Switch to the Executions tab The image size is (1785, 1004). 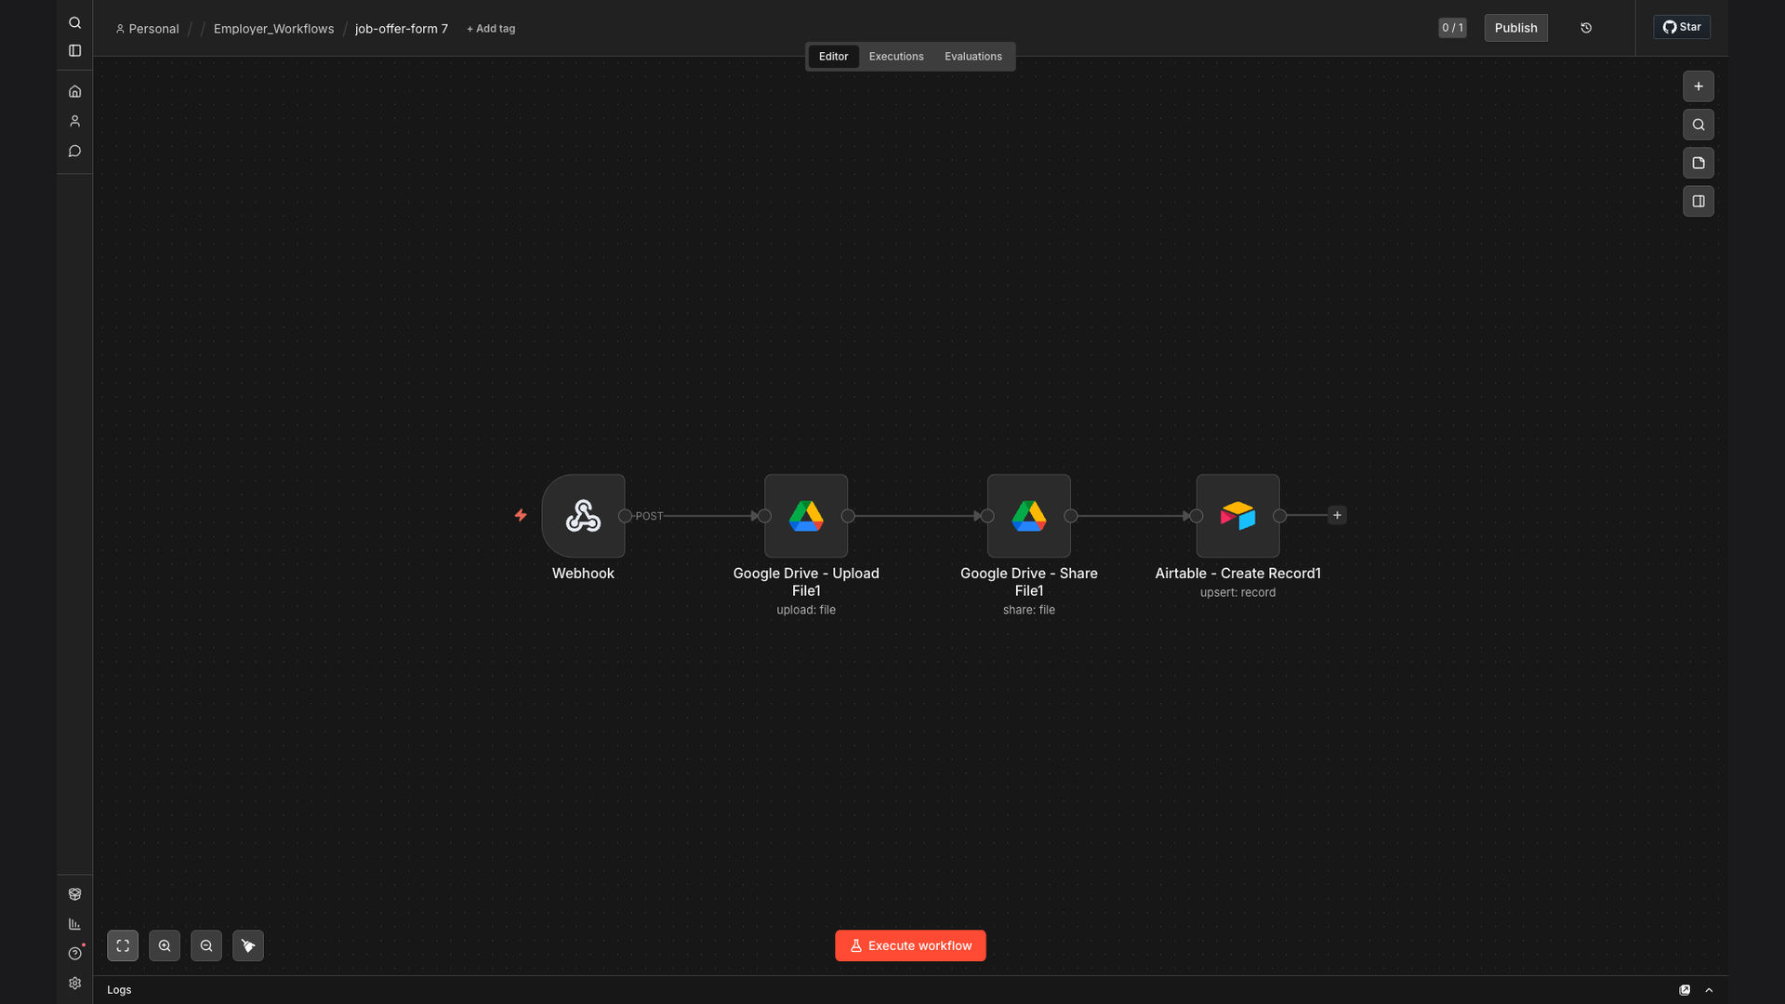(896, 57)
